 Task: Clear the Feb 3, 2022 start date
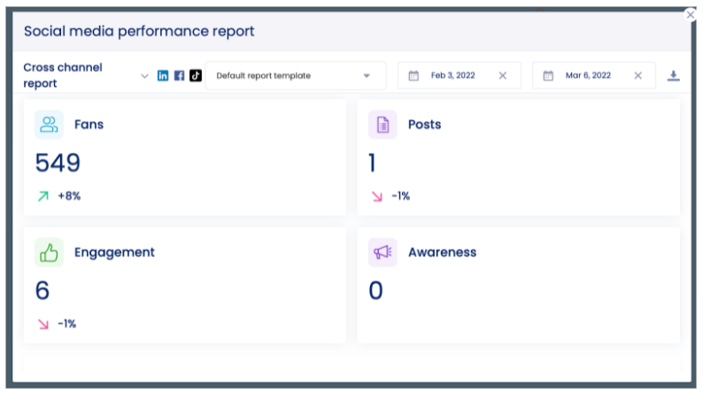(503, 76)
